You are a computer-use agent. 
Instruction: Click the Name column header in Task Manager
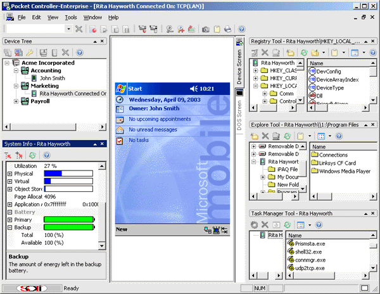coord(328,235)
